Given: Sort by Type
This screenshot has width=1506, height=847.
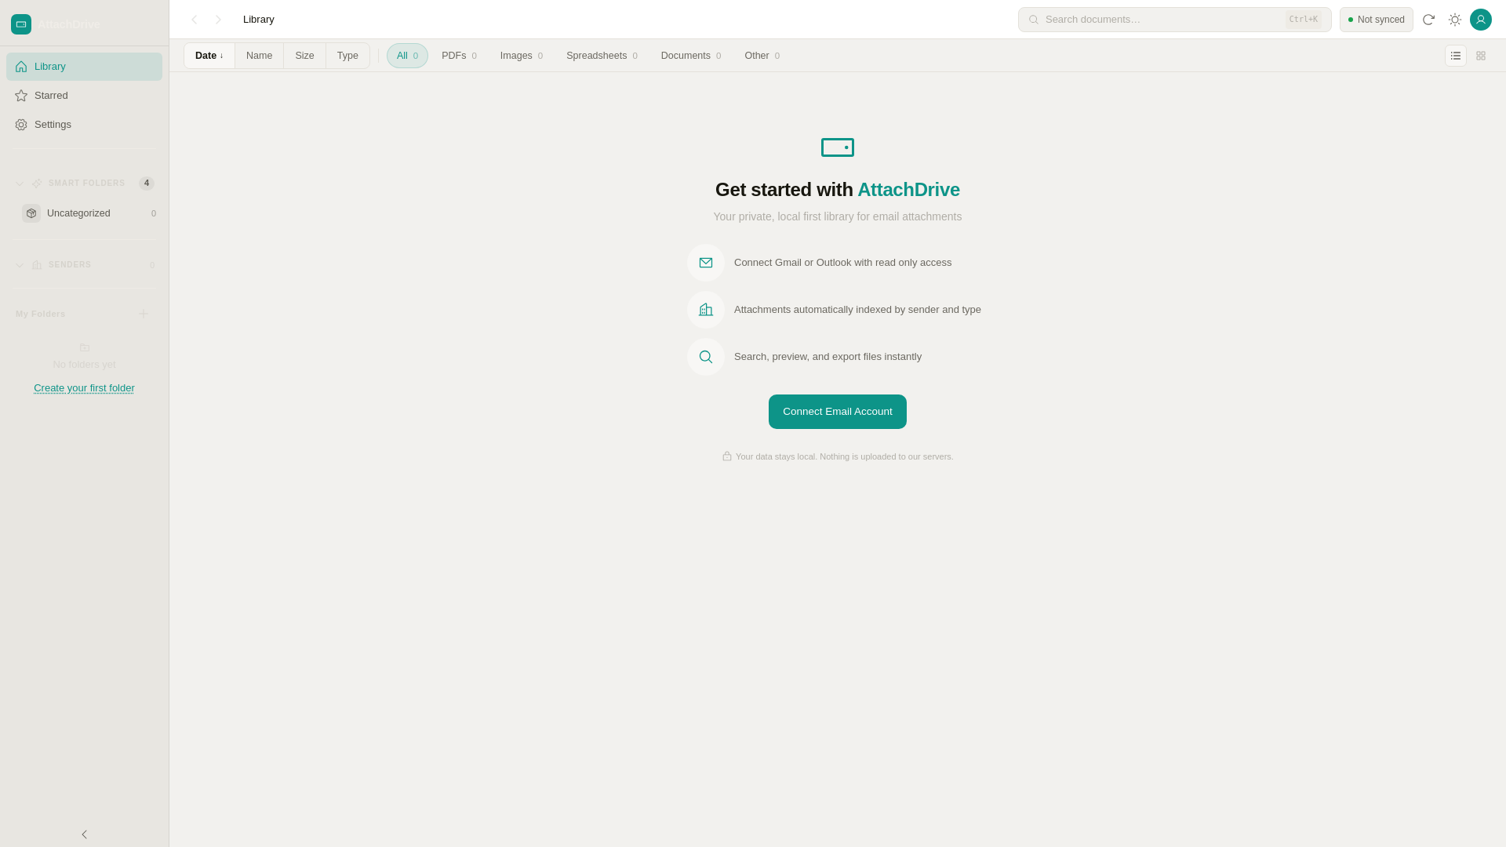Looking at the screenshot, I should pyautogui.click(x=347, y=56).
